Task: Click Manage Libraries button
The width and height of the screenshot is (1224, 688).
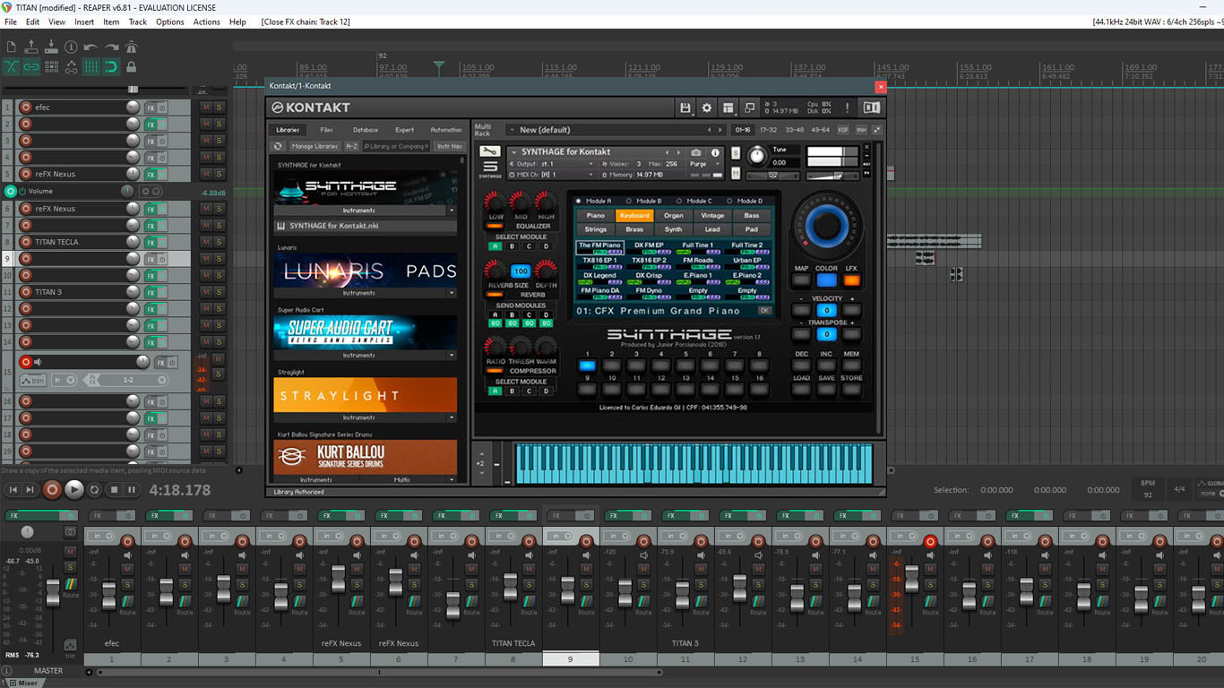Action: tap(315, 146)
